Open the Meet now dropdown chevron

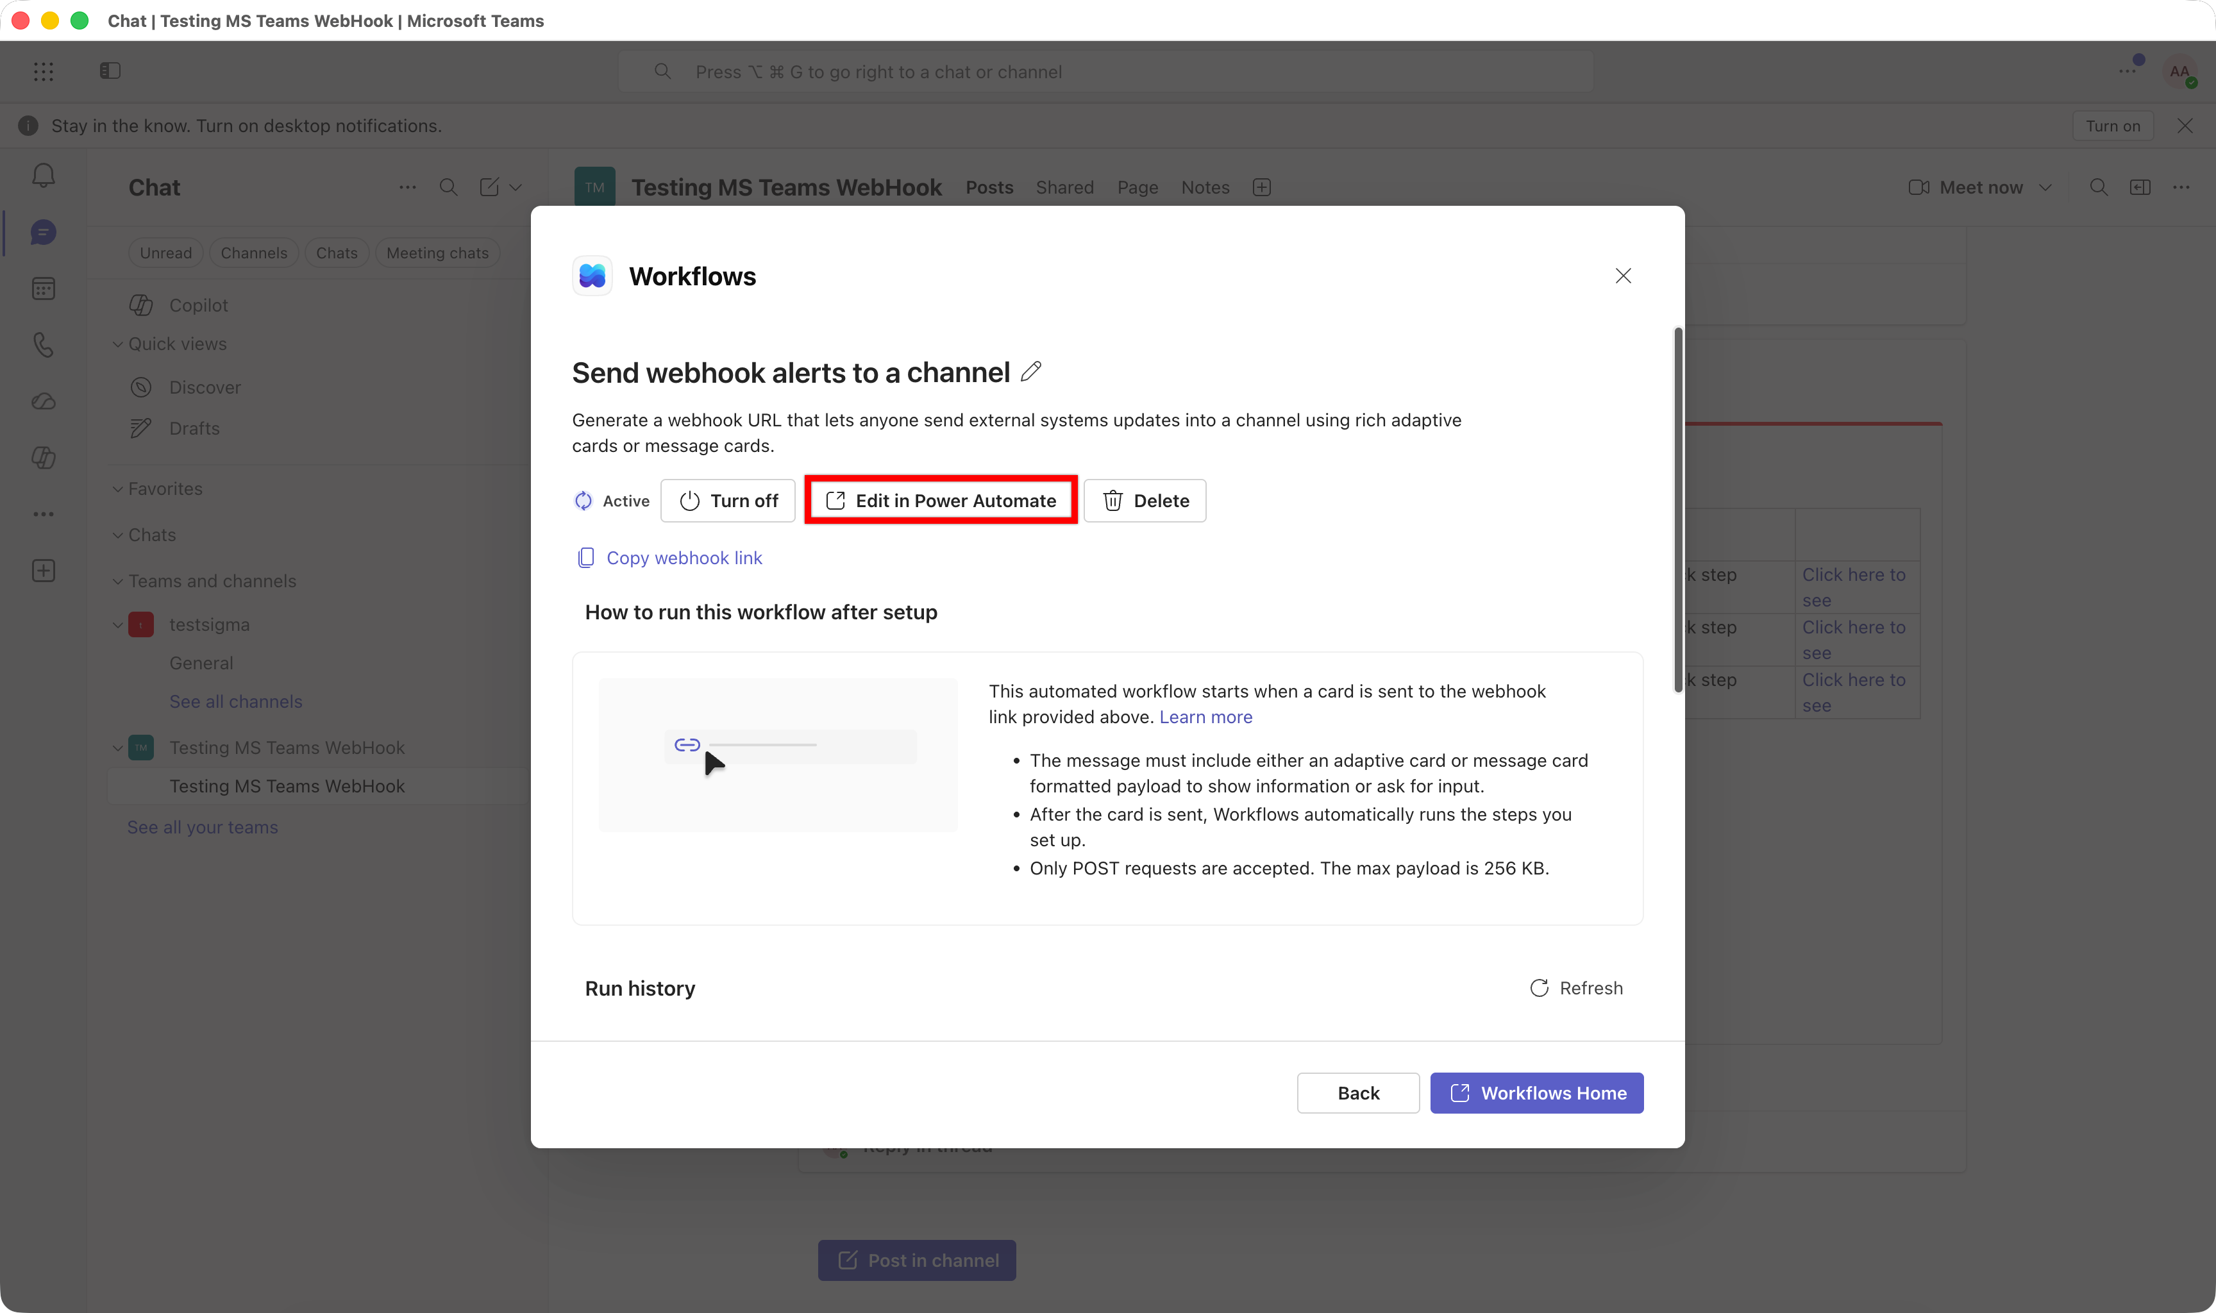2044,187
